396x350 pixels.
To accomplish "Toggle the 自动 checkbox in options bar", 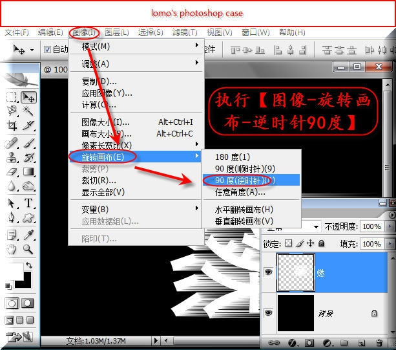I will (47, 49).
